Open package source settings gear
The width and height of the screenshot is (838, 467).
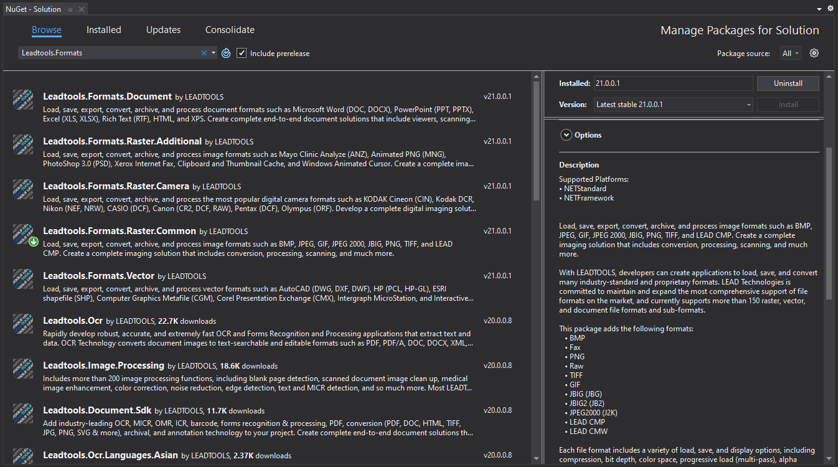coord(814,53)
